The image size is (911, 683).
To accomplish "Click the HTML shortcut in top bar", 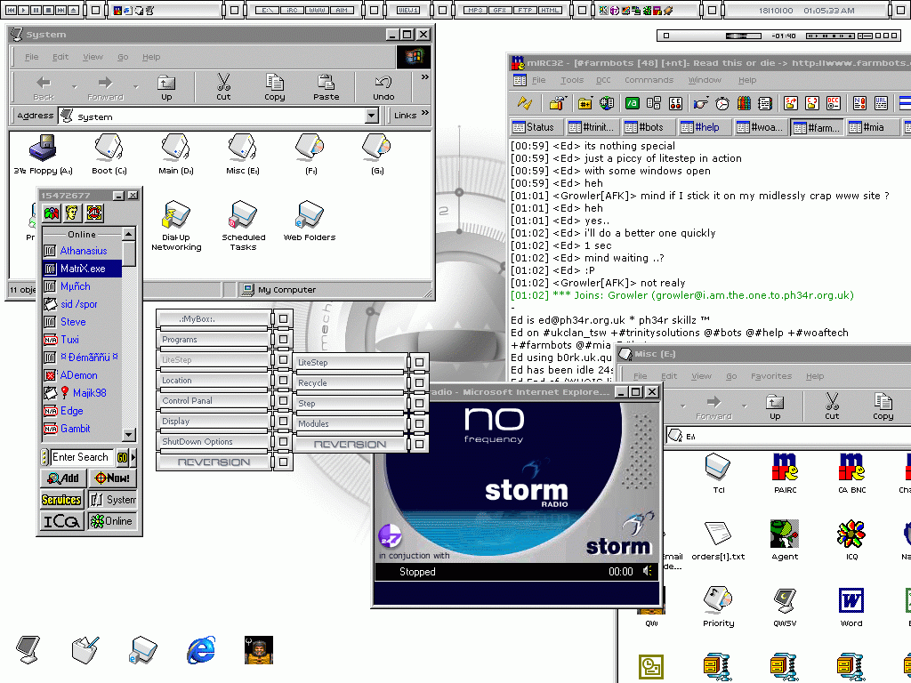I will [550, 10].
